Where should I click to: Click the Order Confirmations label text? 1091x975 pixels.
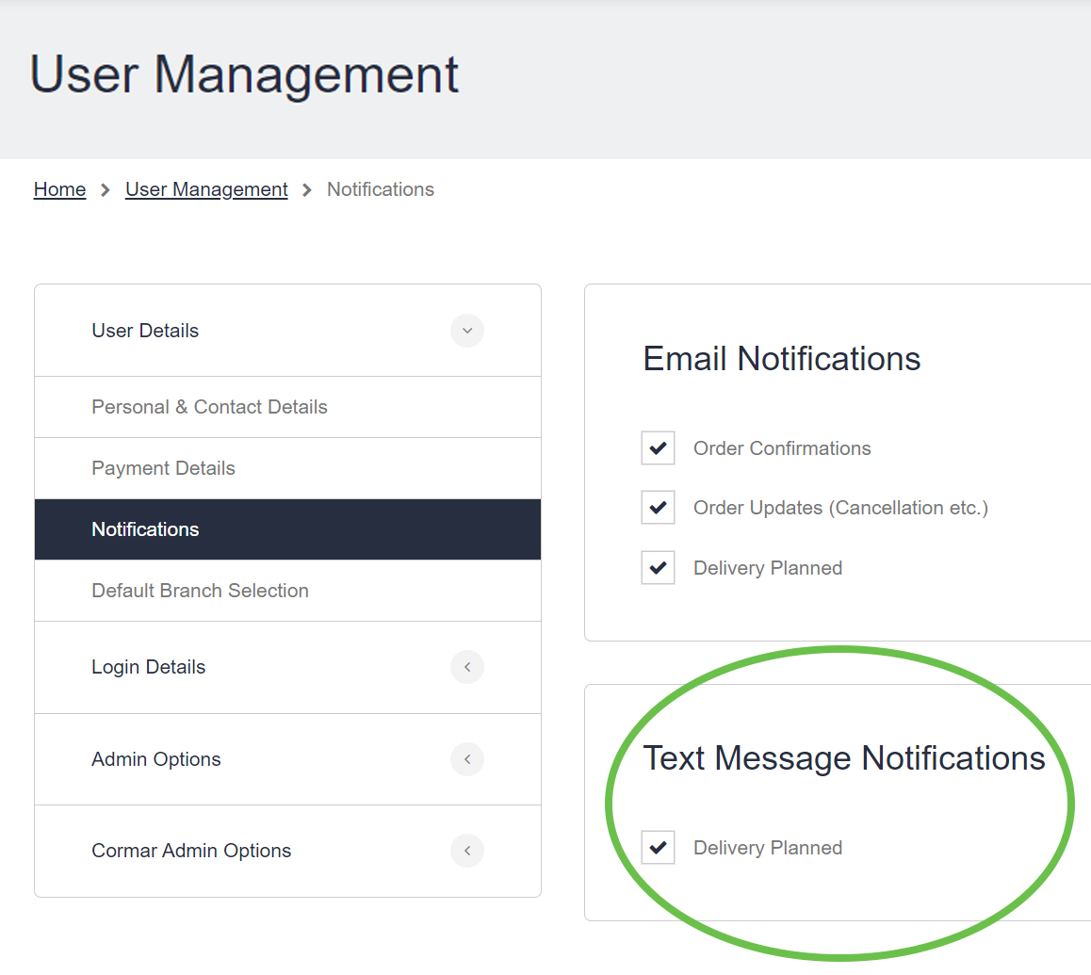tap(782, 448)
